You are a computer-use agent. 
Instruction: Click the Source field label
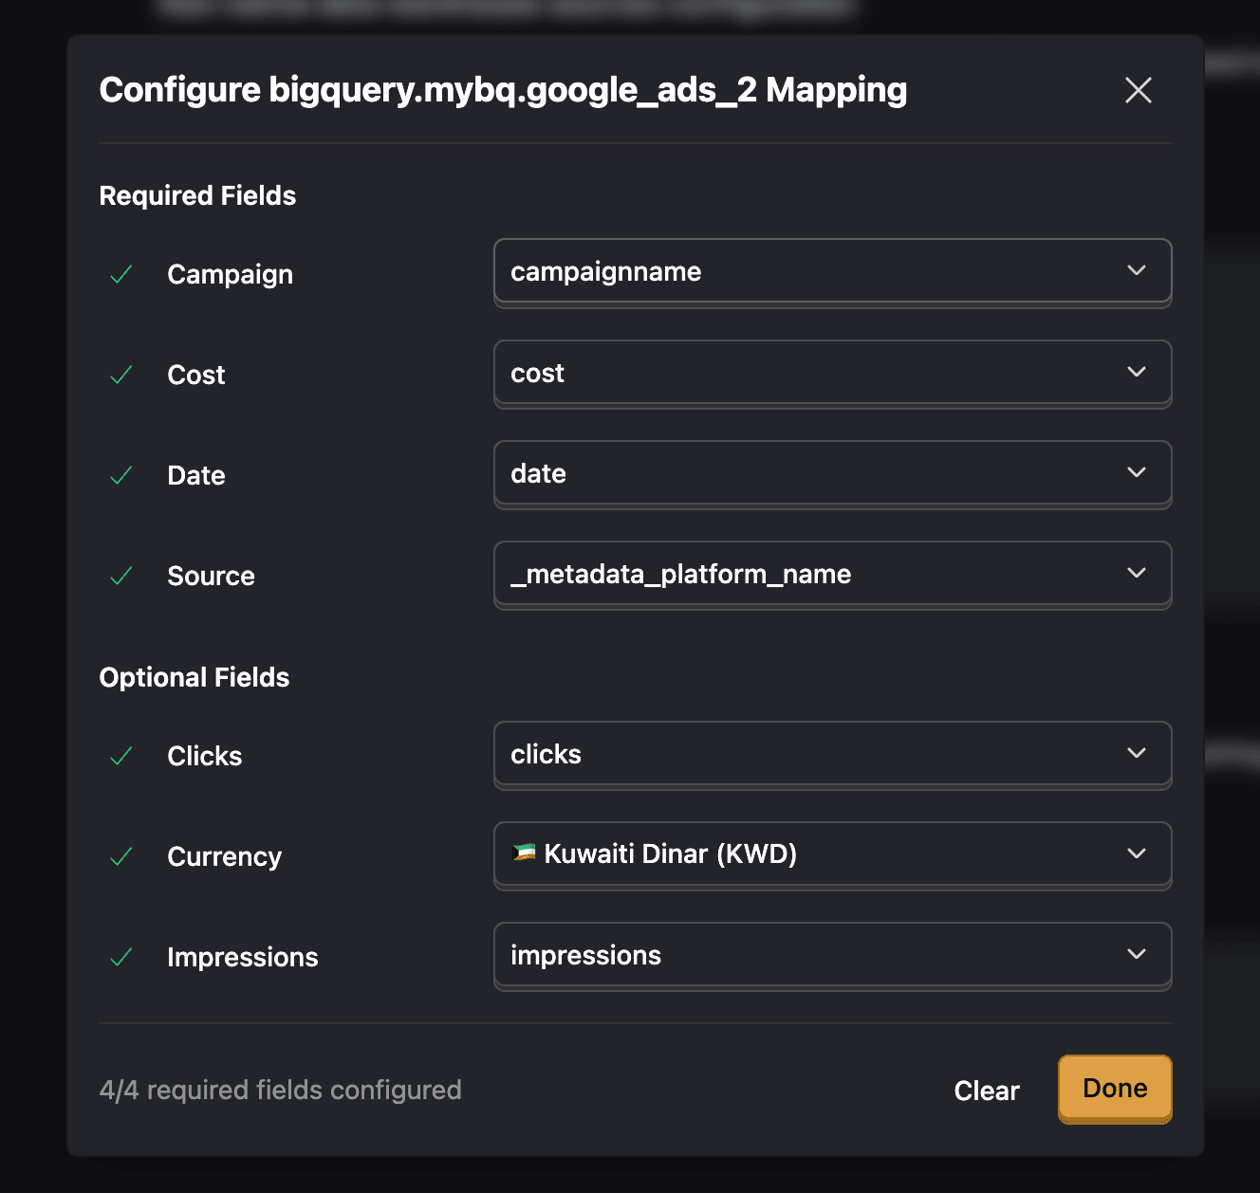[212, 577]
